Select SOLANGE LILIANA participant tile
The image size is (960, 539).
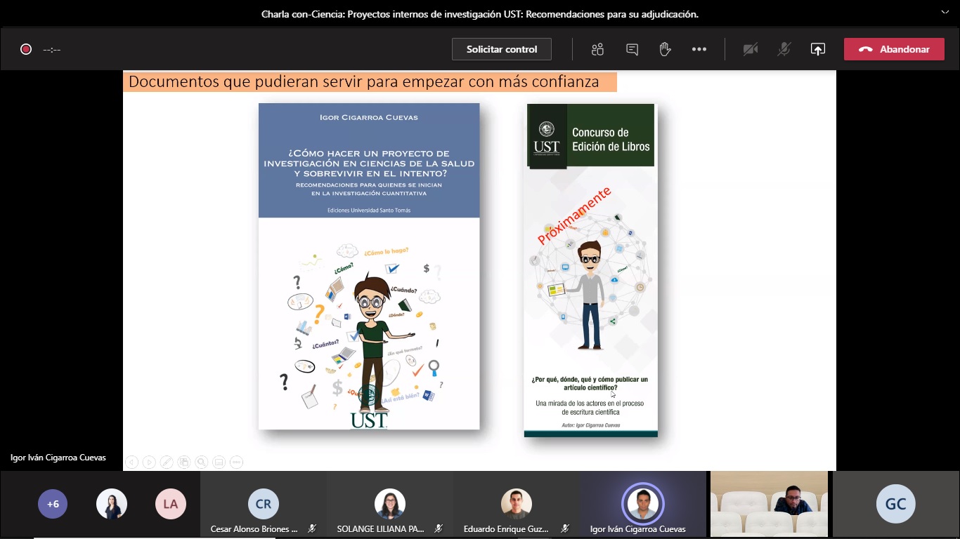[x=390, y=504]
